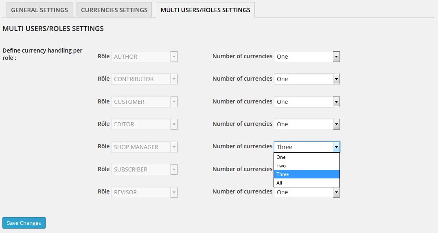Viewport: 438px width, 233px height.
Task: Open the Currencies Settings tab
Action: pyautogui.click(x=114, y=10)
